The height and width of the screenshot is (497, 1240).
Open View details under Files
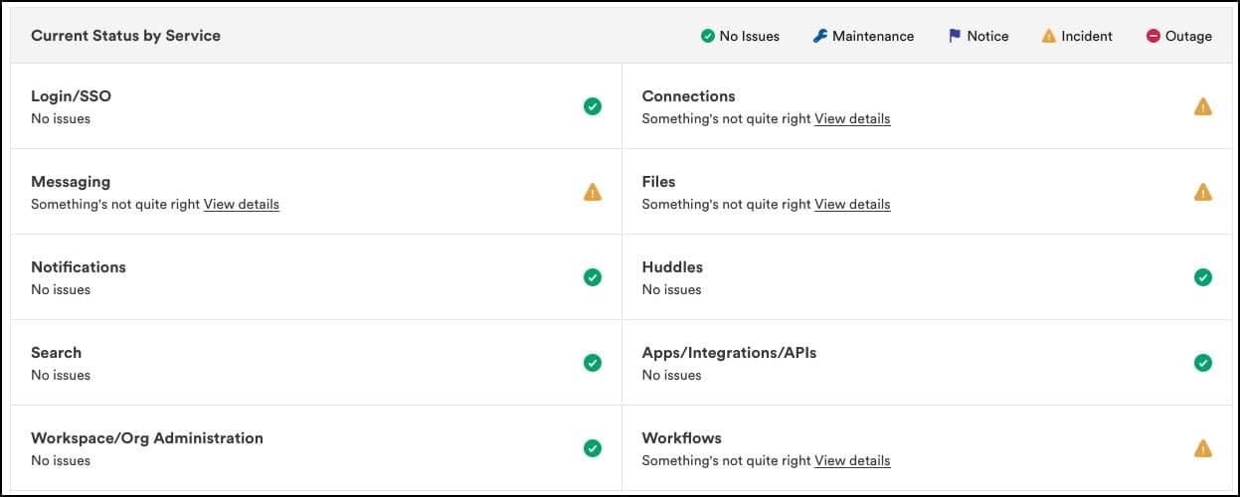click(x=852, y=204)
